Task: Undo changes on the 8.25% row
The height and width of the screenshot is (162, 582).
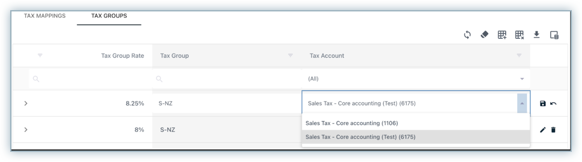Action: coord(553,103)
